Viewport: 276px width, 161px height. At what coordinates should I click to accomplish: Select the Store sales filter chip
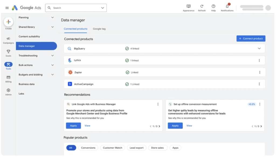[158, 148]
